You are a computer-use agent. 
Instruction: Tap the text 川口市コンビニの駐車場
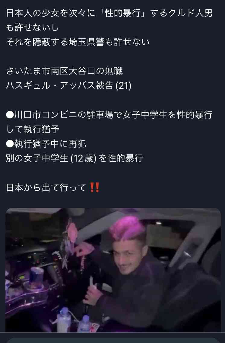(x=64, y=115)
